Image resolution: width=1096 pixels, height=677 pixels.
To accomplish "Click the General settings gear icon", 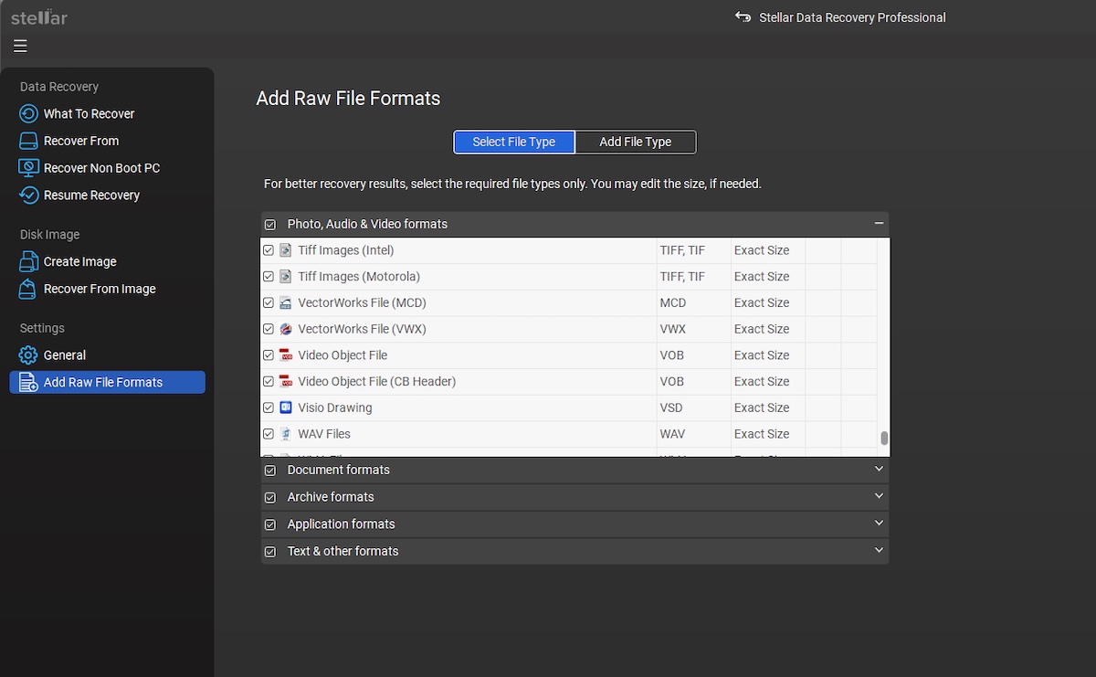I will click(x=28, y=355).
